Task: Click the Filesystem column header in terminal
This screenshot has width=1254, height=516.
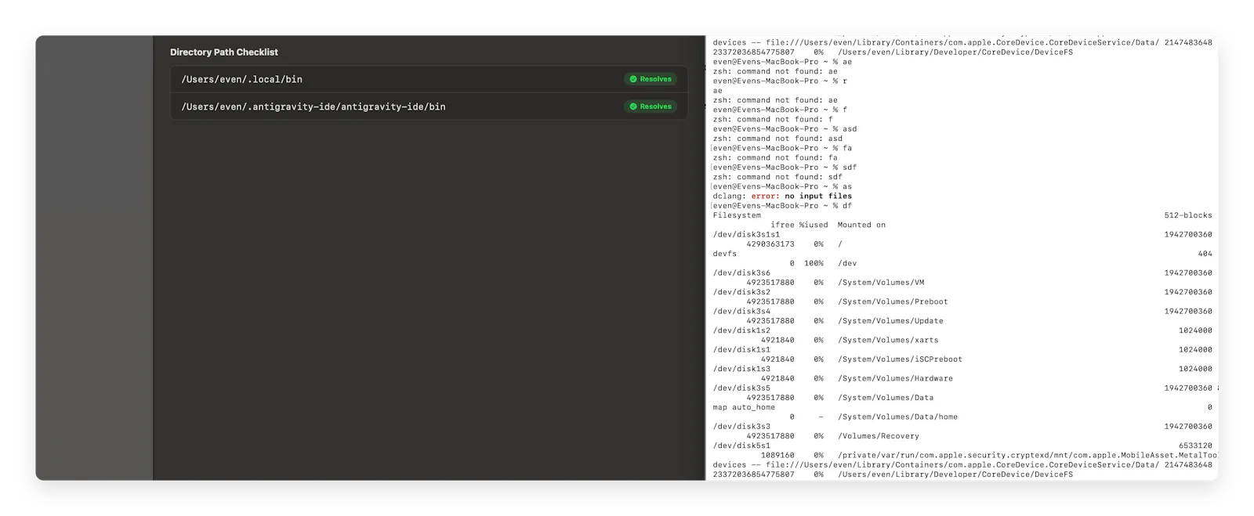Action: (x=737, y=215)
